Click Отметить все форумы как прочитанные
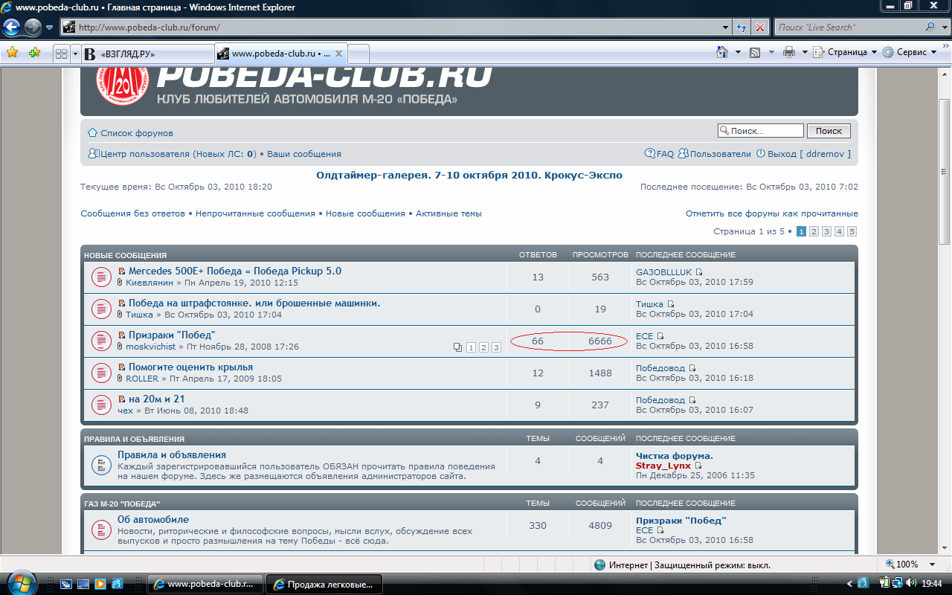 [772, 213]
